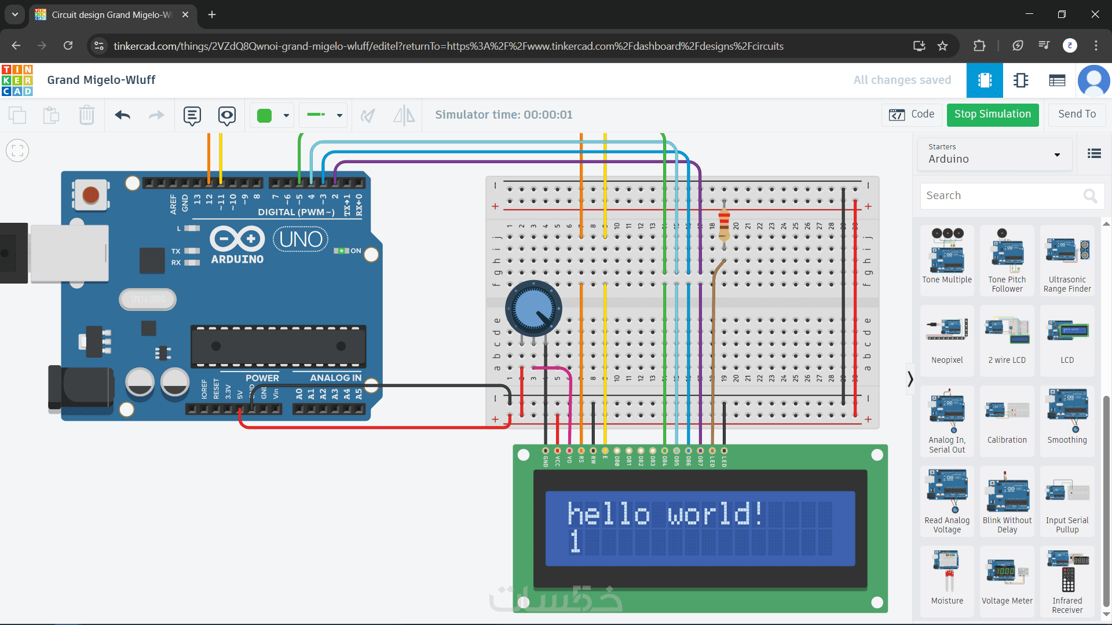Select circuit view button in header
Viewport: 1112px width, 625px height.
[x=985, y=80]
